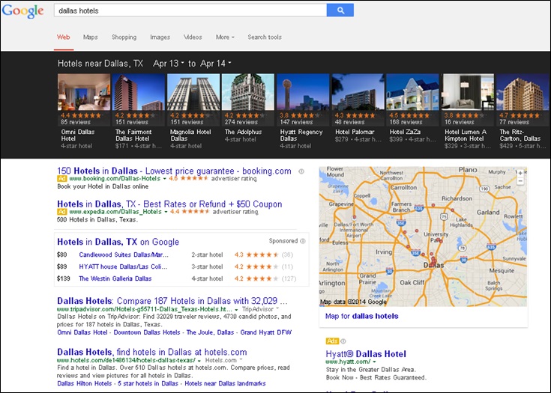Click the map zoom out minus button
The height and width of the screenshot is (393, 551).
(x=520, y=181)
